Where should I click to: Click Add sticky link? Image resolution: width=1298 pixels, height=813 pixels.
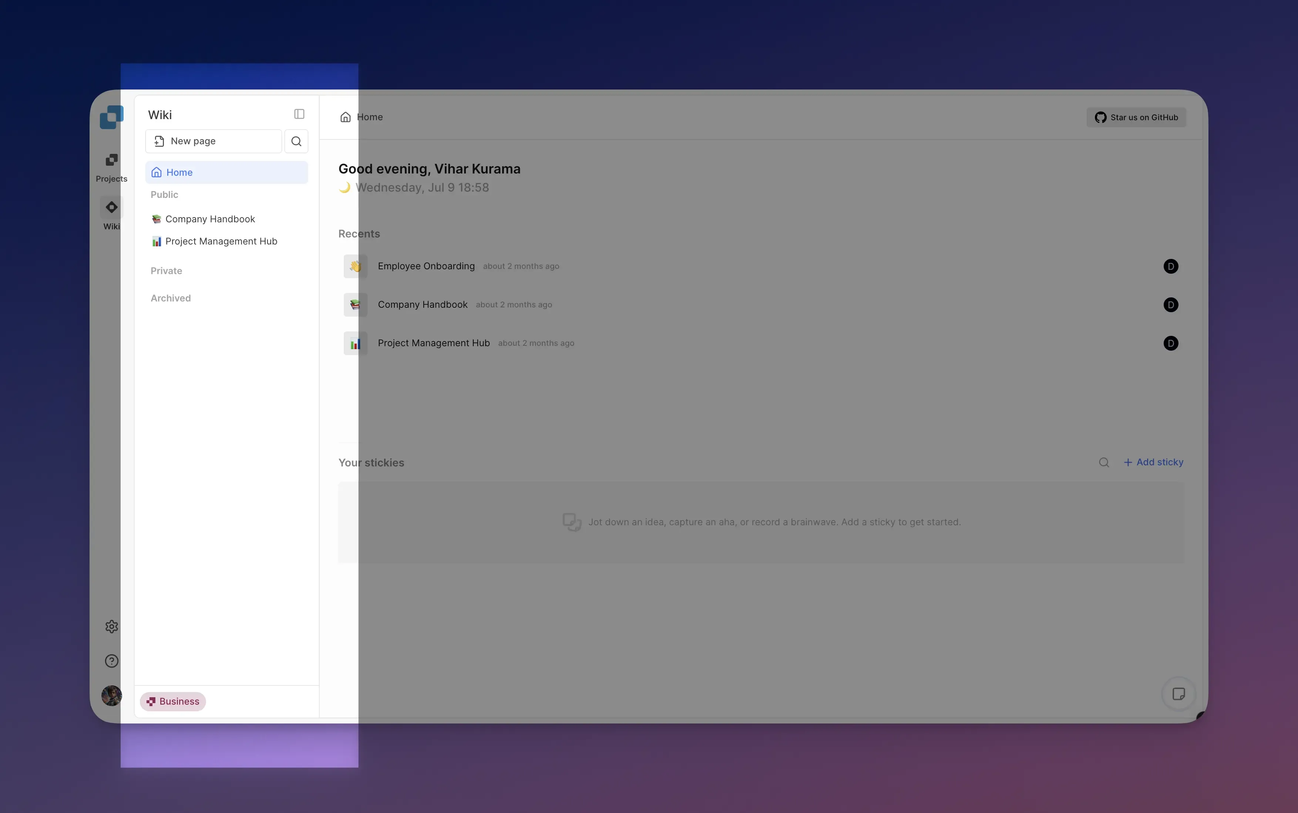(1153, 462)
